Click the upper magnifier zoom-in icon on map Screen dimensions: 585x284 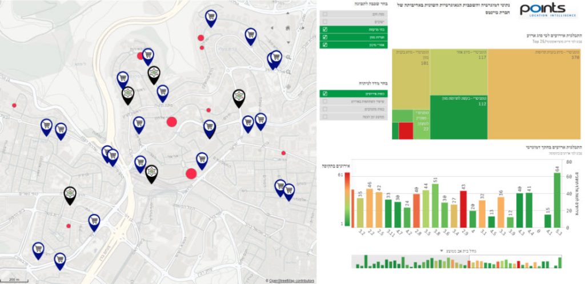click(289, 58)
